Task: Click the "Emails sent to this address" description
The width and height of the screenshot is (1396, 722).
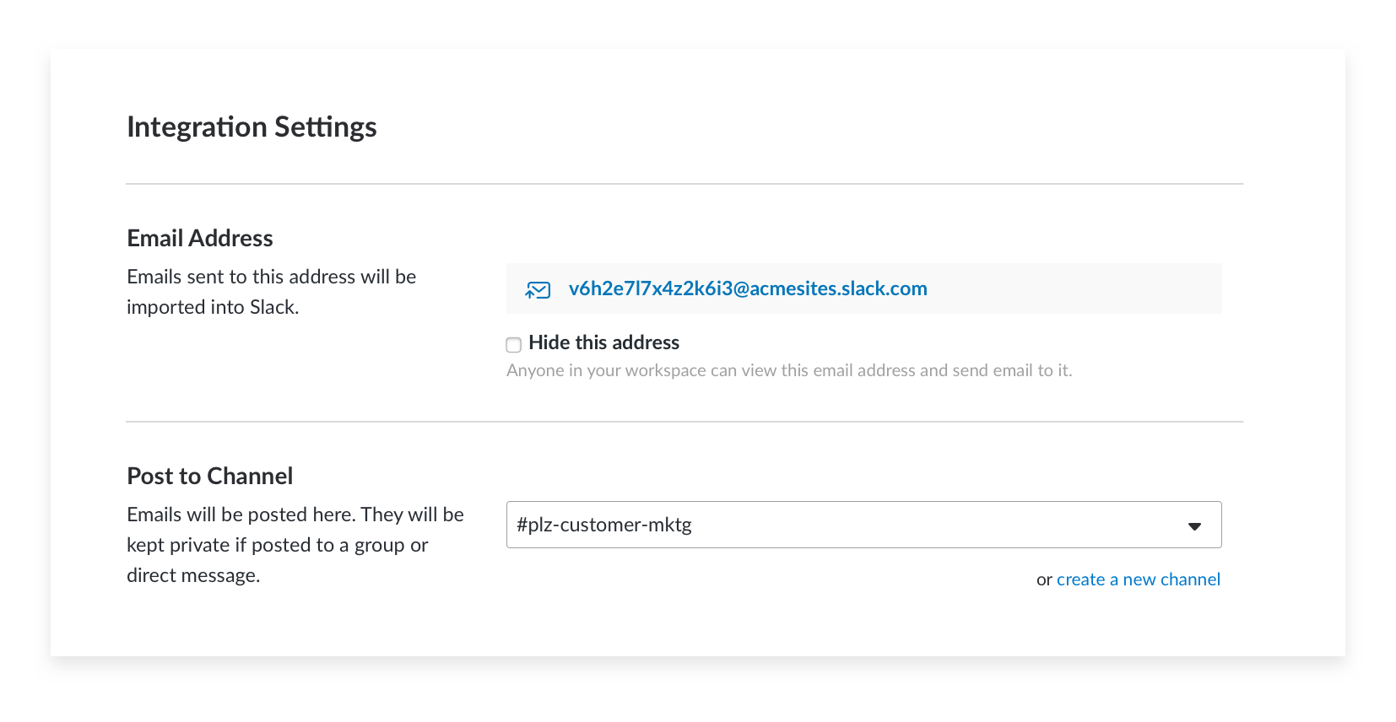Action: (x=272, y=277)
